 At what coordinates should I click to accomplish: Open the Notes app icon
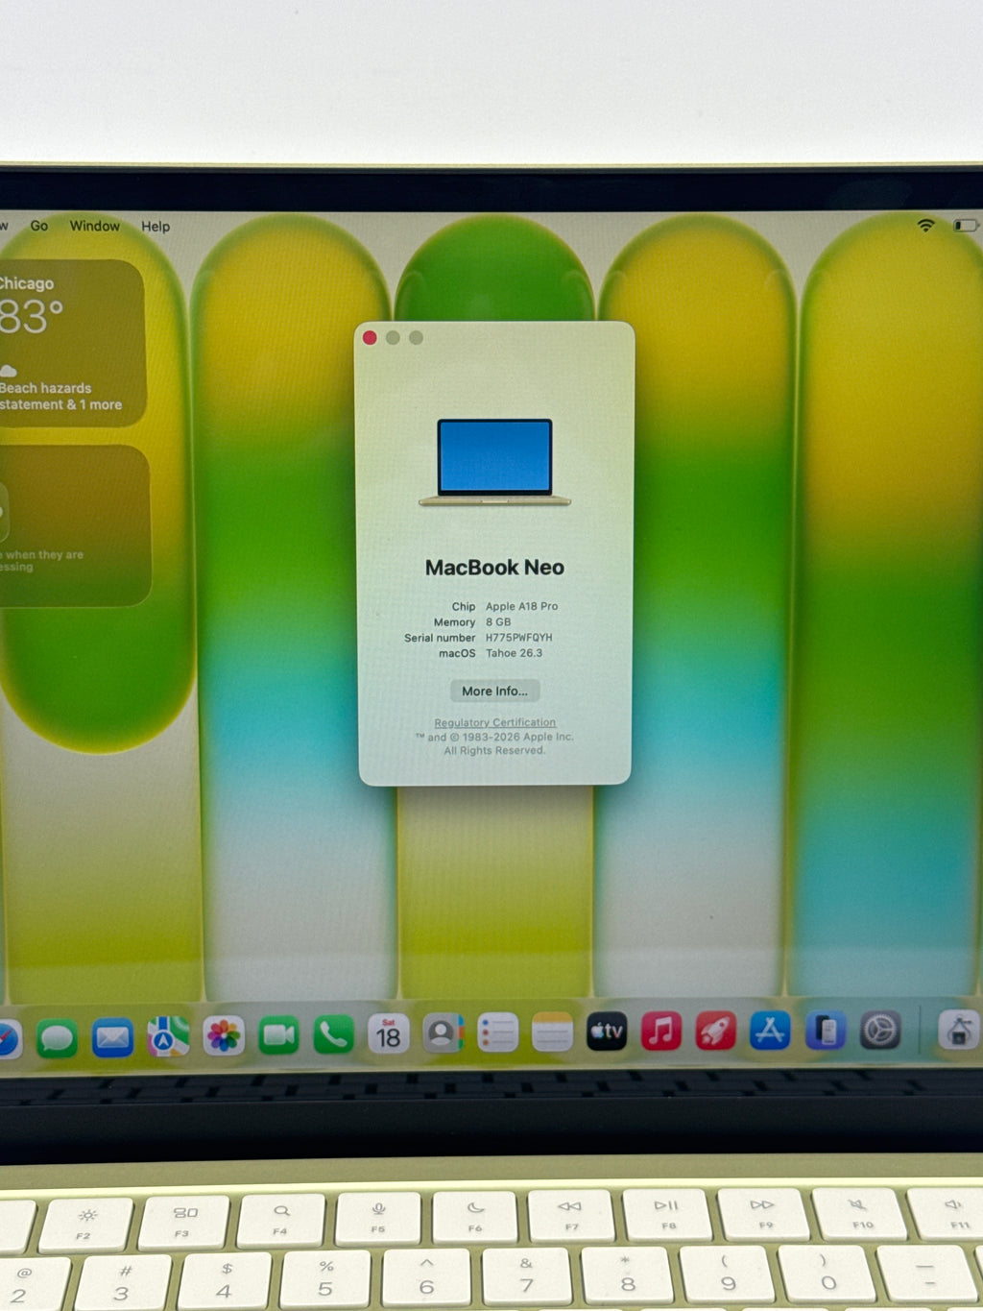click(552, 1032)
